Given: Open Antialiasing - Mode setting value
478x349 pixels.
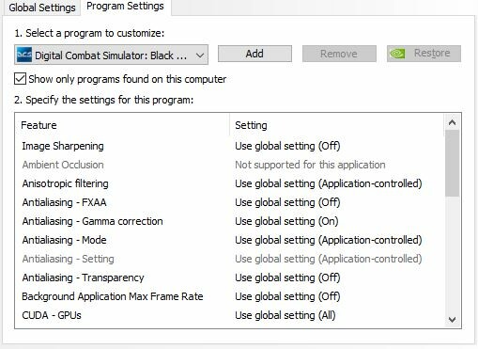Looking at the screenshot, I should click(329, 240).
